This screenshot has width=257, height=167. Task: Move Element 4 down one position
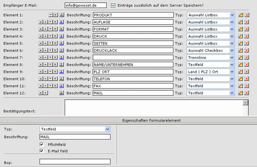[51, 36]
